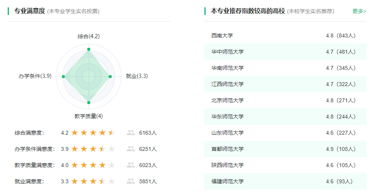The height and width of the screenshot is (196, 378).
Task: Click people icon beside 6251人
Action: coord(131,149)
